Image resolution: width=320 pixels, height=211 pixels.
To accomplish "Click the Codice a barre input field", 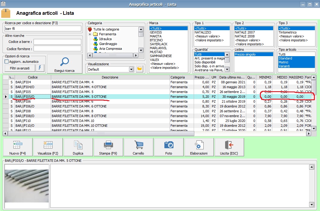I will pyautogui.click(x=57, y=42).
